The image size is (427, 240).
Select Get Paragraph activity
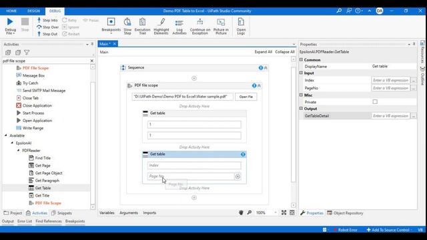[47, 181]
